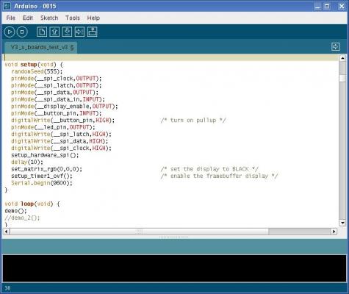This screenshot has height=294, width=349.
Task: Click 'Serial.begin(9600);' line
Action: tap(42, 183)
